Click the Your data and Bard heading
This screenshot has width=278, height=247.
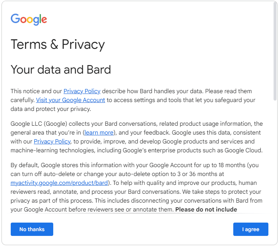pos(61,70)
